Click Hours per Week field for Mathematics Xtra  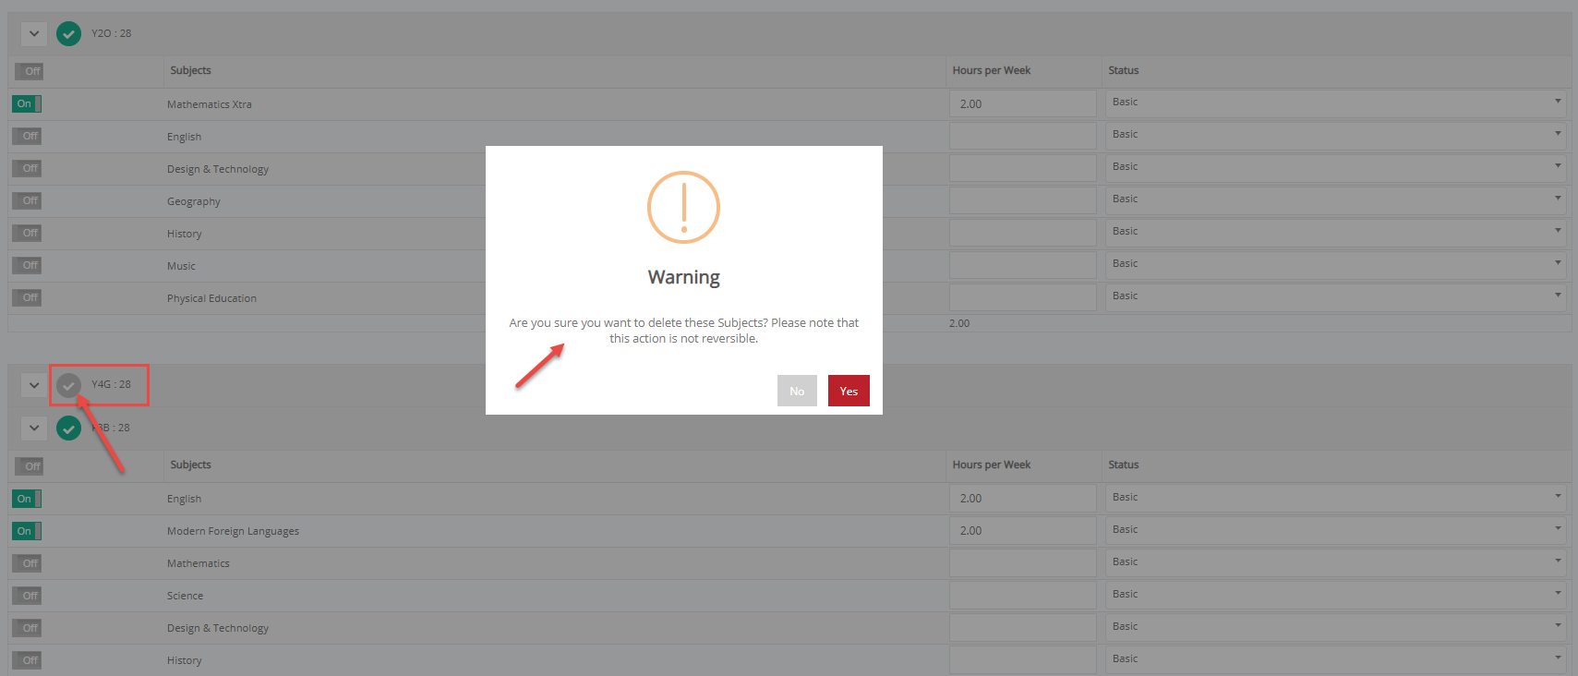(x=1023, y=103)
